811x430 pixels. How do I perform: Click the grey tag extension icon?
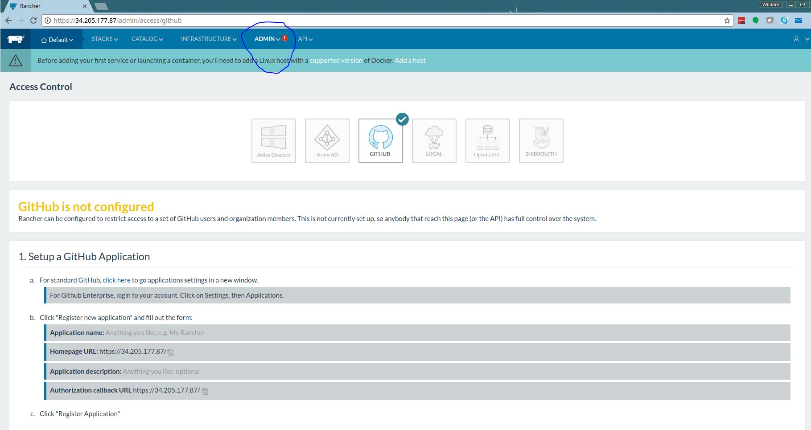click(770, 20)
